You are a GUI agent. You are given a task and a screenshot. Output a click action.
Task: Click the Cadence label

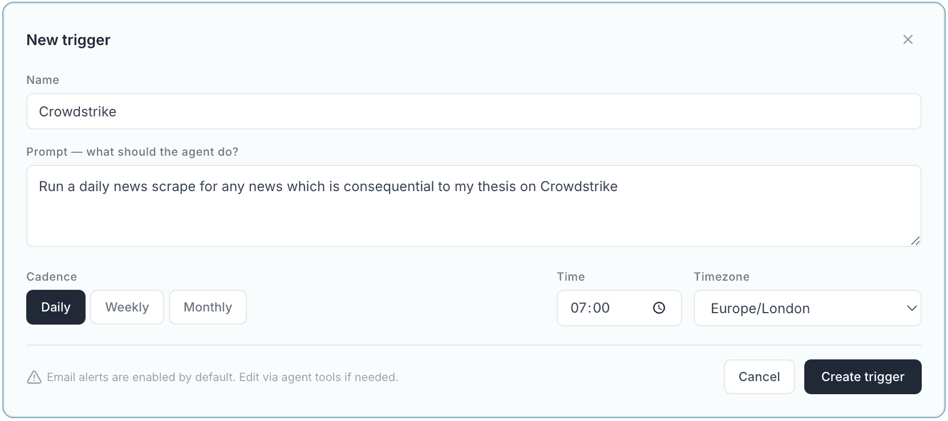(x=51, y=277)
